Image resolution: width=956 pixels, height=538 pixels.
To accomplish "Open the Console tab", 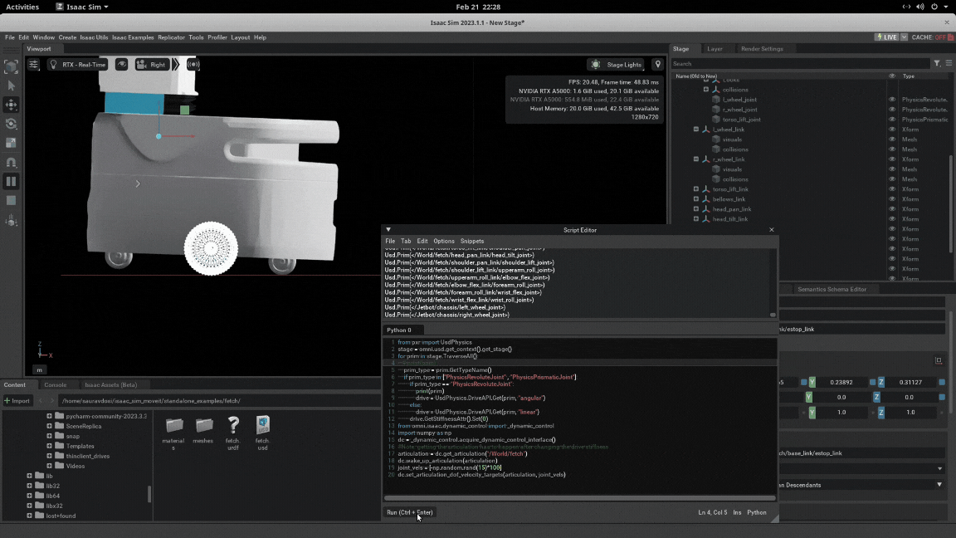I will pos(56,385).
